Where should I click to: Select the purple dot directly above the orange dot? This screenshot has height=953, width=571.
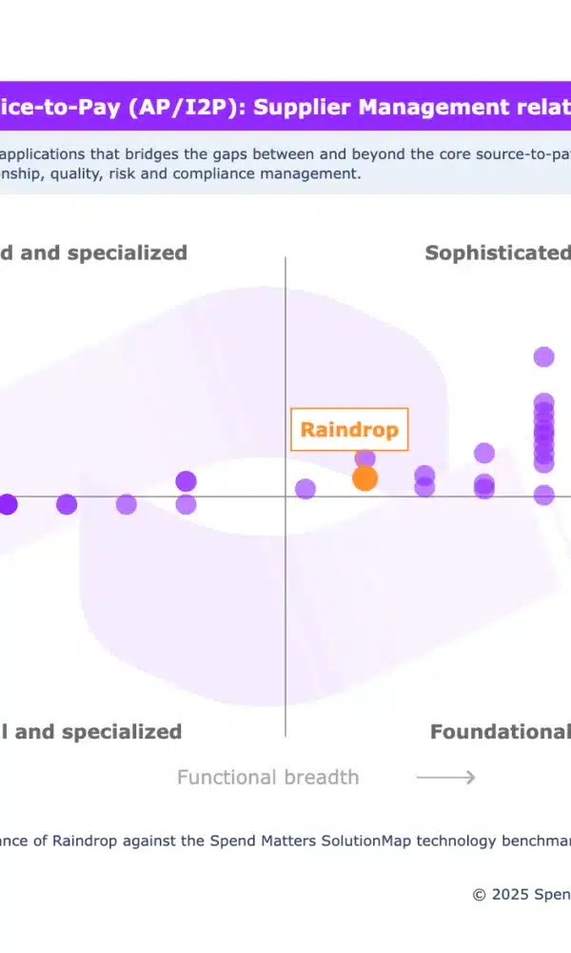pyautogui.click(x=364, y=459)
